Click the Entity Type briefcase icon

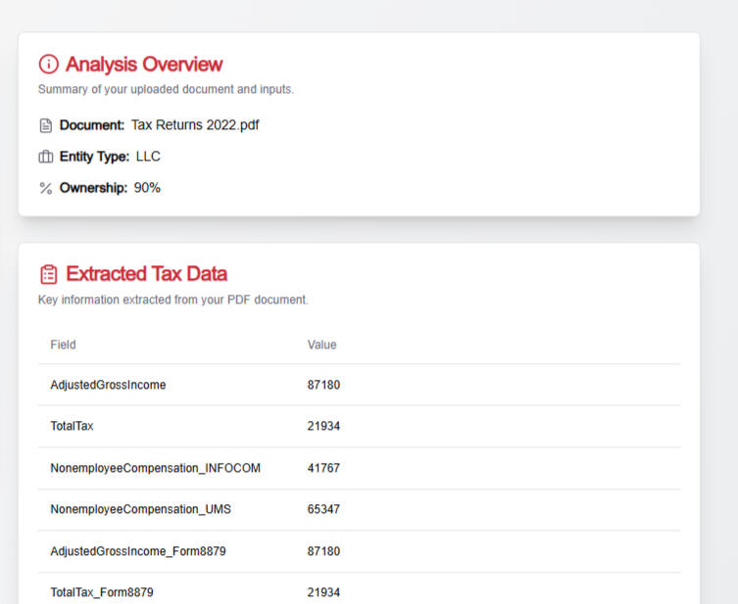pos(45,157)
